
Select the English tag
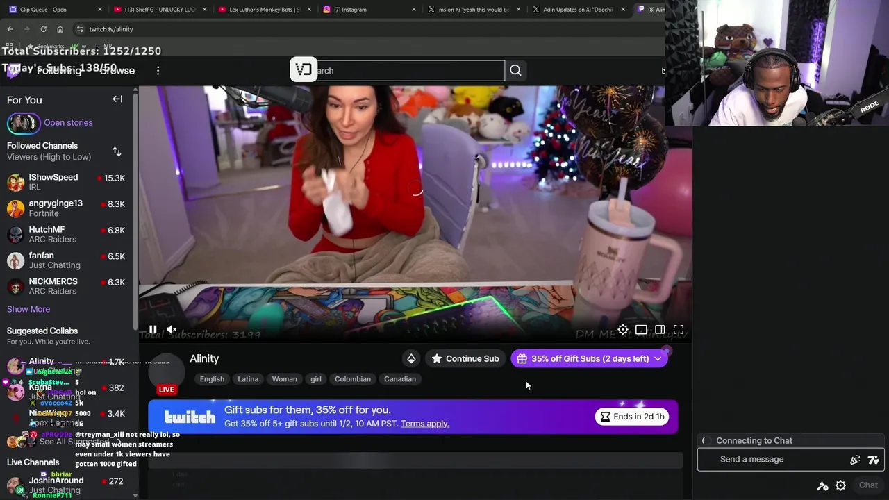pos(212,379)
